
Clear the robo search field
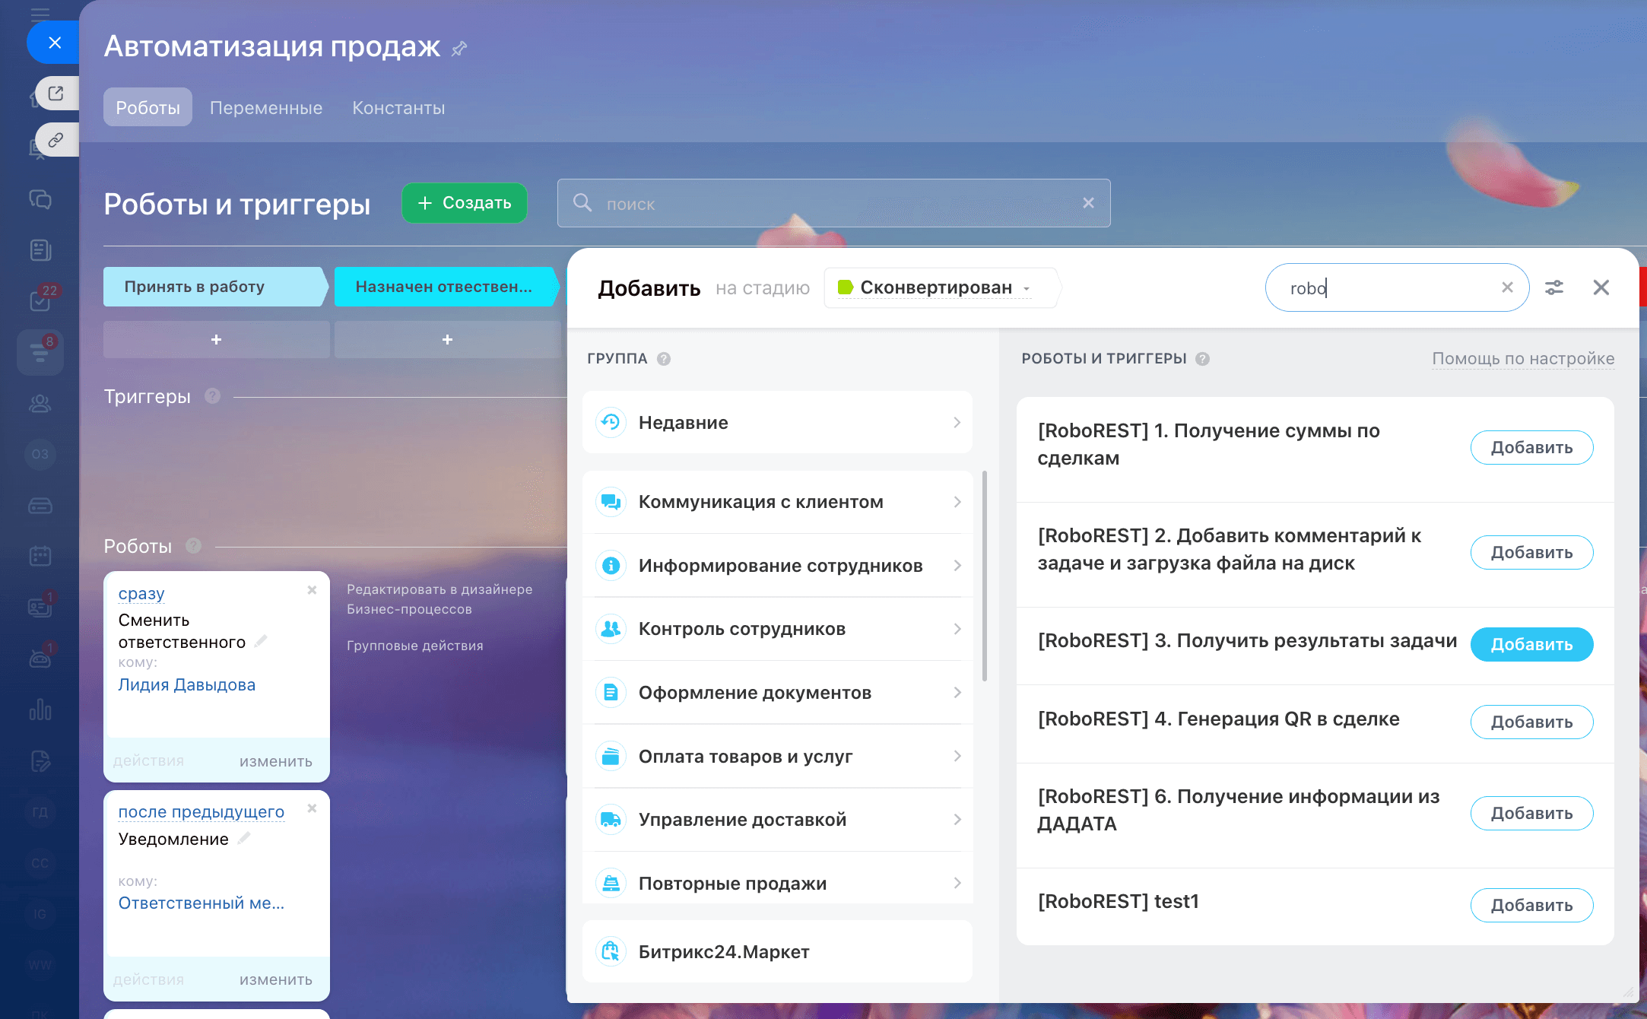pos(1507,287)
